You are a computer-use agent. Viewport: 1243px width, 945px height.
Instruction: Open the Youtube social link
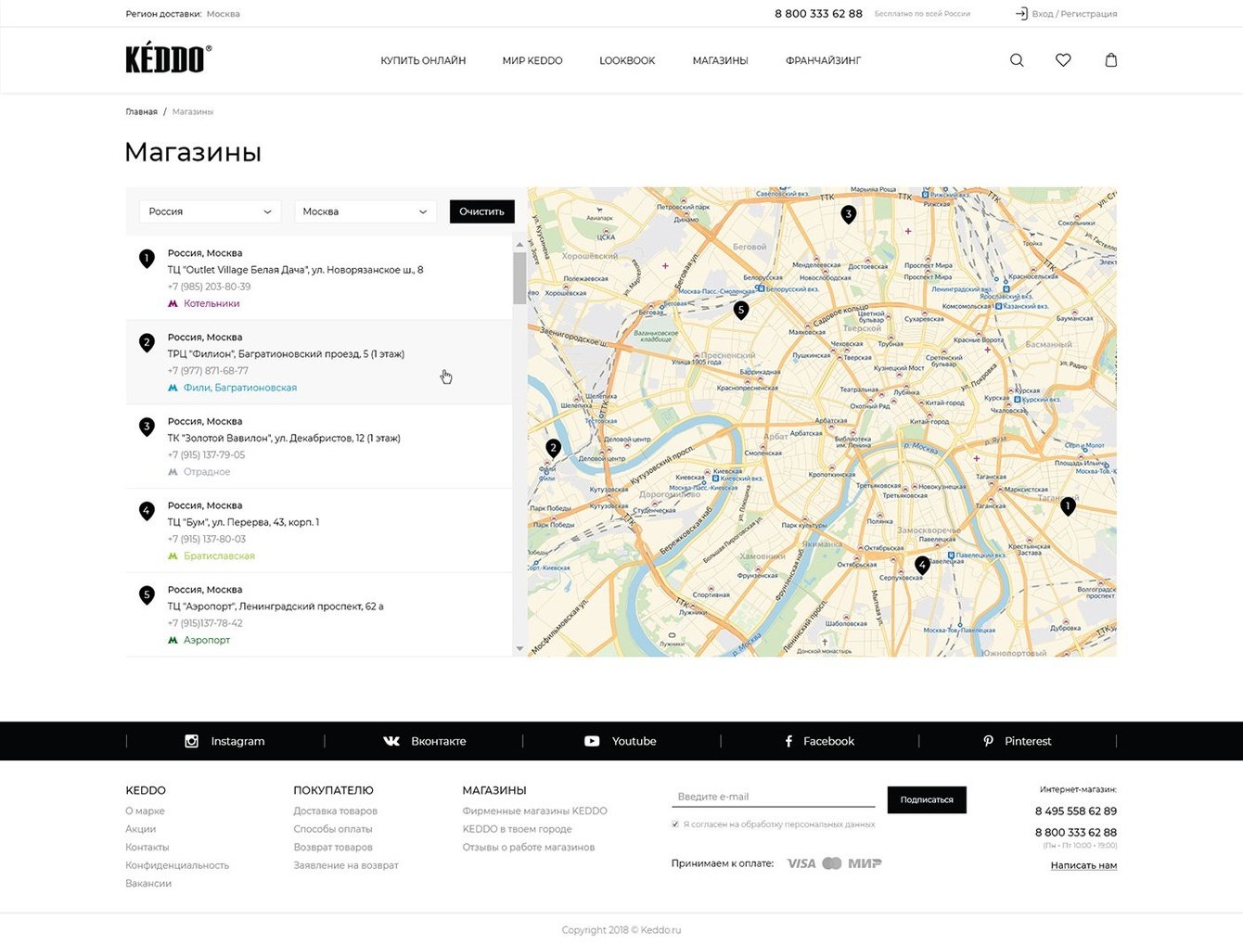click(x=621, y=741)
